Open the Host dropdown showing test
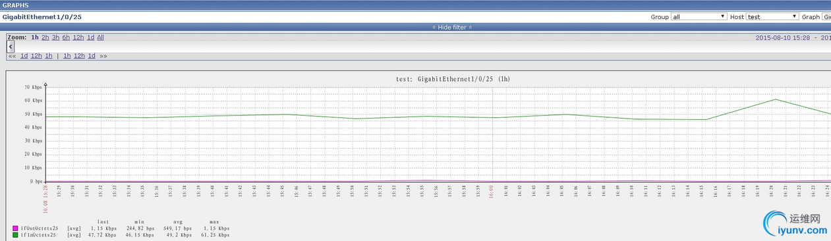 click(x=772, y=16)
